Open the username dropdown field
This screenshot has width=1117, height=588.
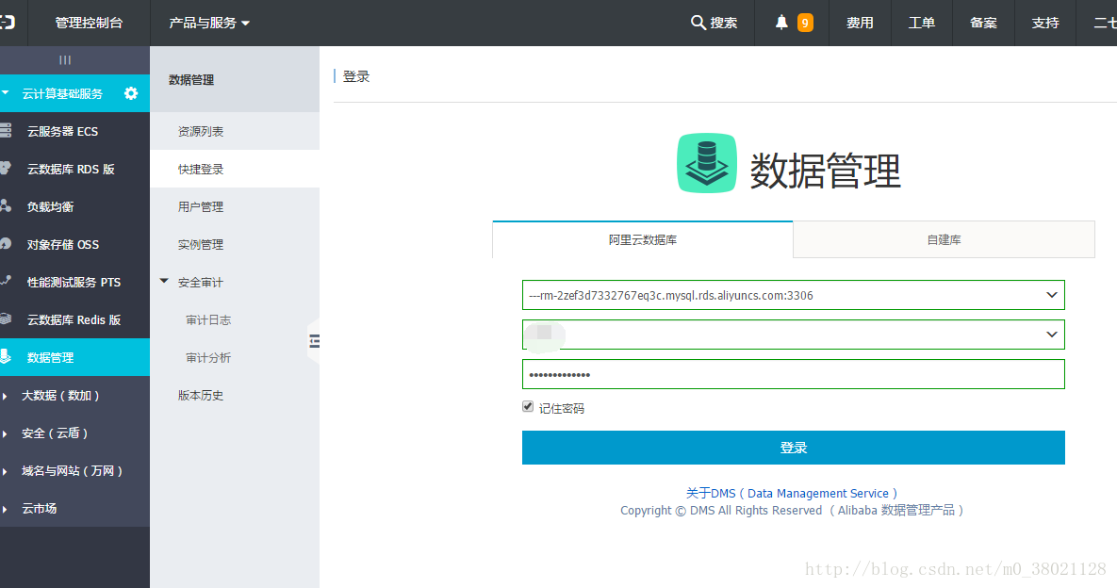click(x=794, y=335)
